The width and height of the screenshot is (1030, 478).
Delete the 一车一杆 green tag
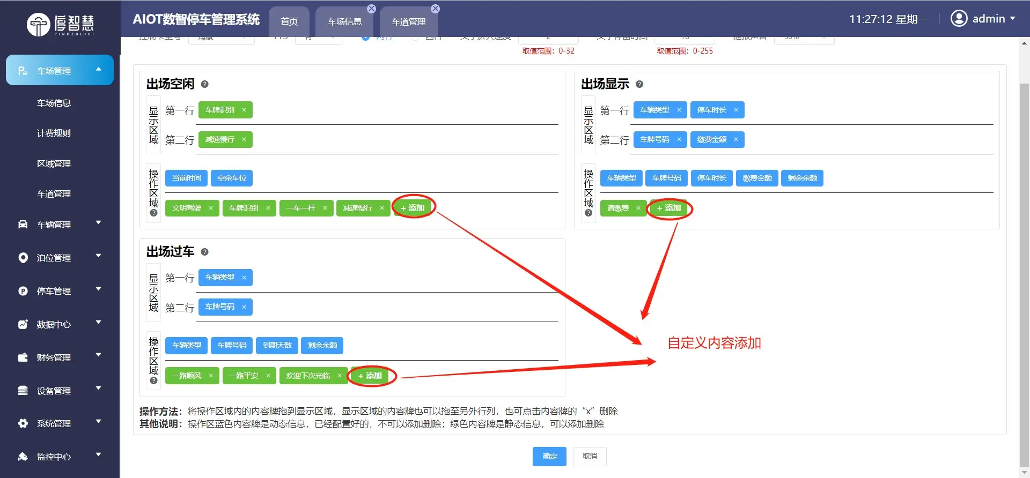click(x=325, y=208)
